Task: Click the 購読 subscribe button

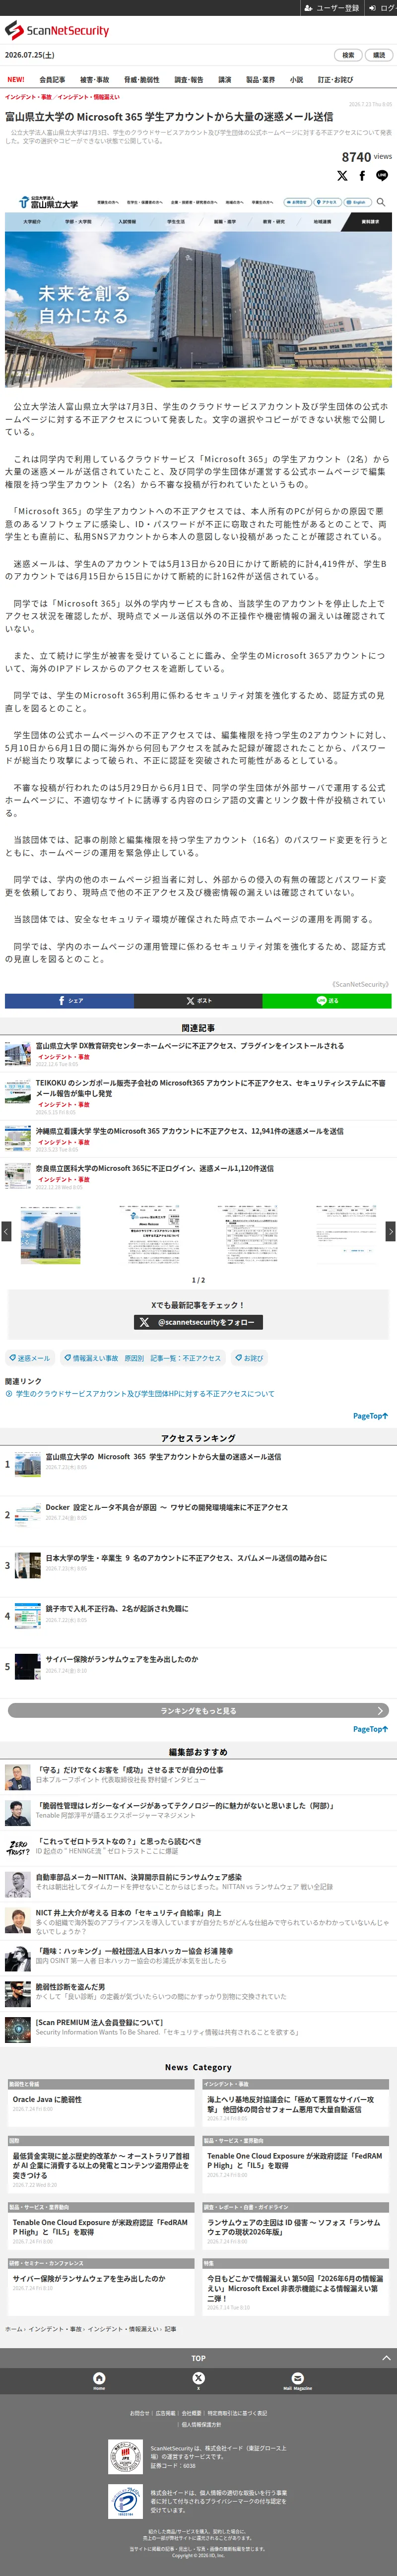Action: (x=379, y=55)
